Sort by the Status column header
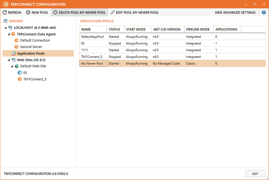The height and width of the screenshot is (180, 269). 116,29
